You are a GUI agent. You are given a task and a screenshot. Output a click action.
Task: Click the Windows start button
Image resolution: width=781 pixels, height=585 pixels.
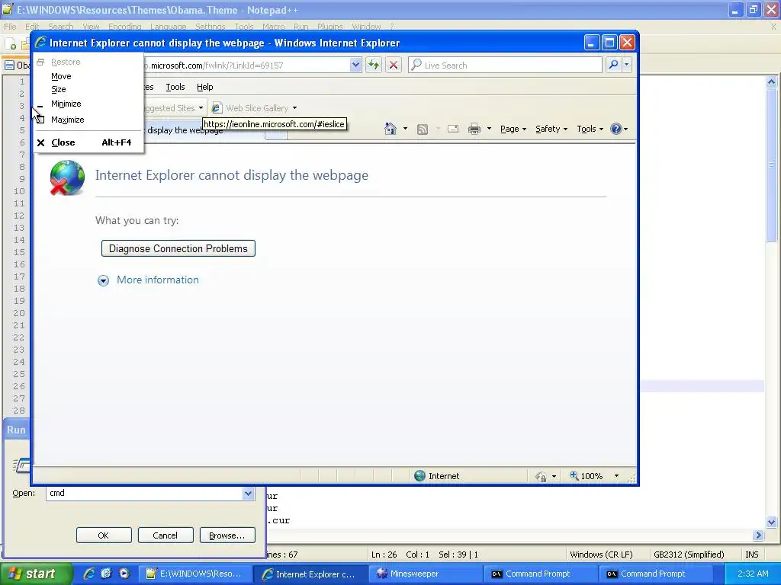[x=35, y=574]
